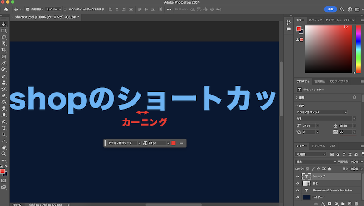Image resolution: width=364 pixels, height=206 pixels.
Task: Click the align top edges icon
Action: [x=140, y=9]
